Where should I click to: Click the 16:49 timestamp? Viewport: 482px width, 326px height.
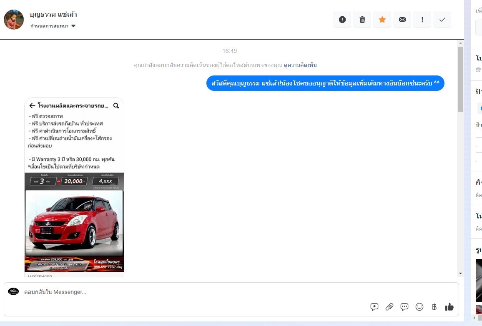pyautogui.click(x=230, y=51)
